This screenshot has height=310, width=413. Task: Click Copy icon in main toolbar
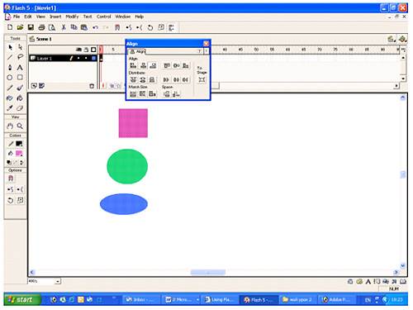(74, 27)
